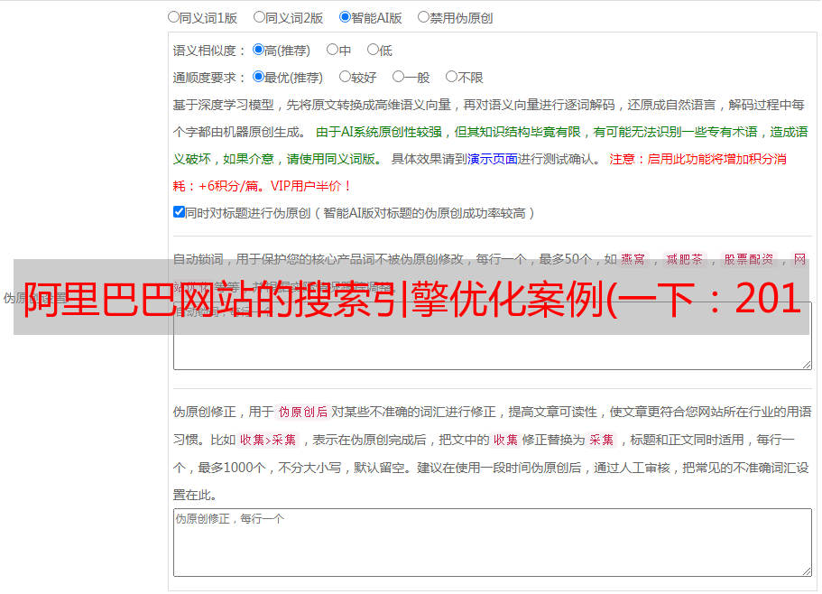This screenshot has height=594, width=822.
Task: Click the 减肥茶 example keyword tag
Action: 684,259
